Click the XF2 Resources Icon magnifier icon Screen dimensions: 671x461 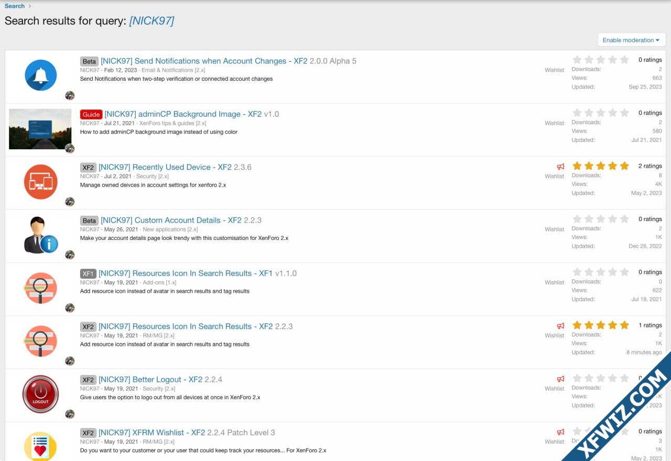[x=40, y=341]
